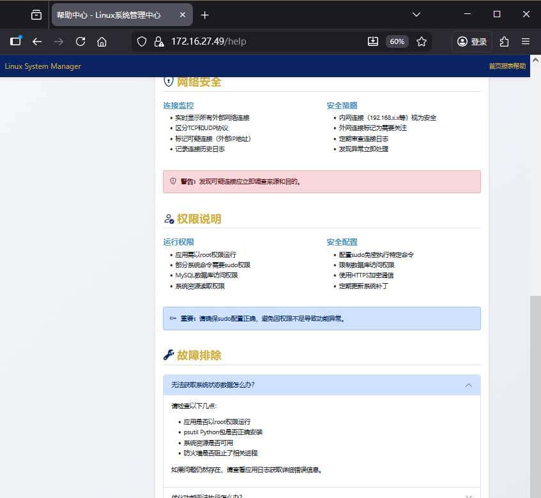
Task: Click the extensions puzzle-piece icon
Action: [x=504, y=41]
